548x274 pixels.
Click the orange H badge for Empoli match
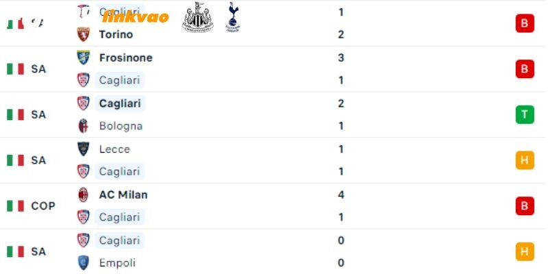(x=525, y=251)
